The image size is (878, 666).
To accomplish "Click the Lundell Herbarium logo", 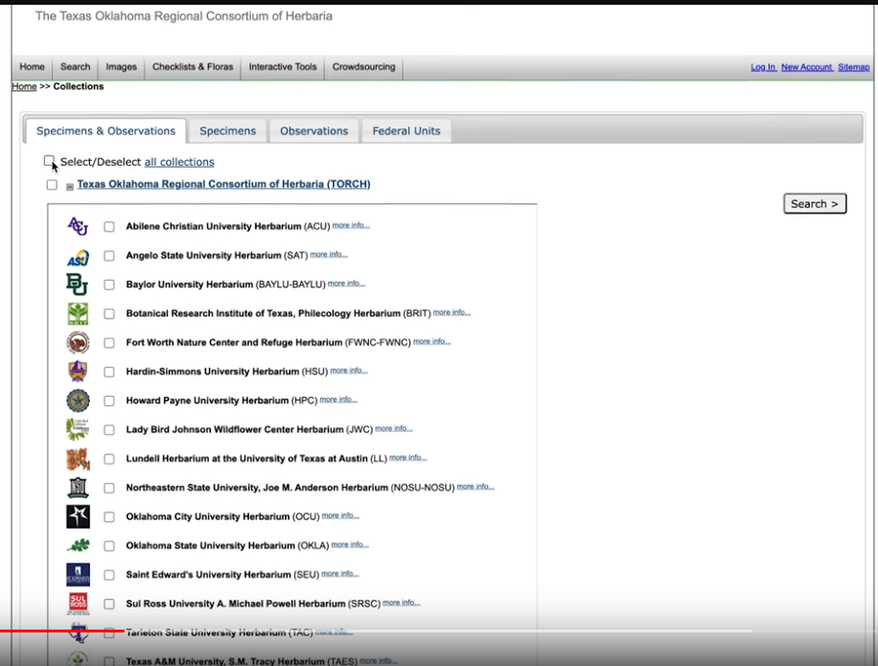I will (78, 459).
